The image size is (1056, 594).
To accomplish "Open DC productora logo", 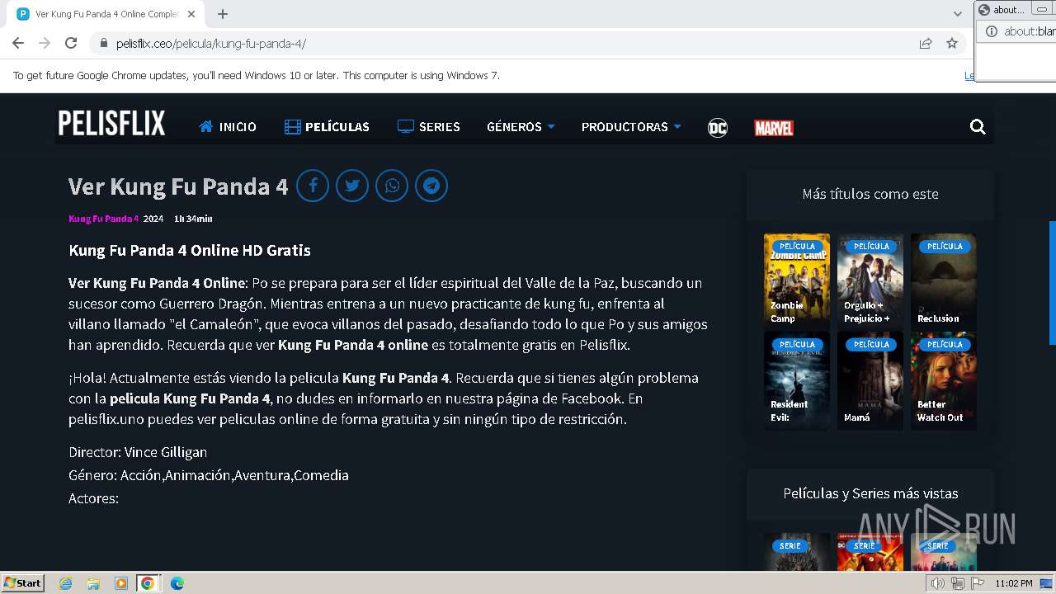I will (718, 127).
